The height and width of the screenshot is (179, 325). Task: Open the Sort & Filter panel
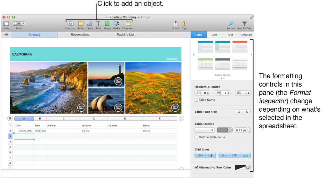point(244,24)
